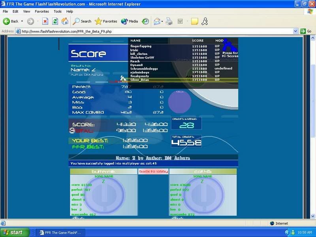Go to the browser Home page
The width and height of the screenshot is (316, 237).
point(65,21)
